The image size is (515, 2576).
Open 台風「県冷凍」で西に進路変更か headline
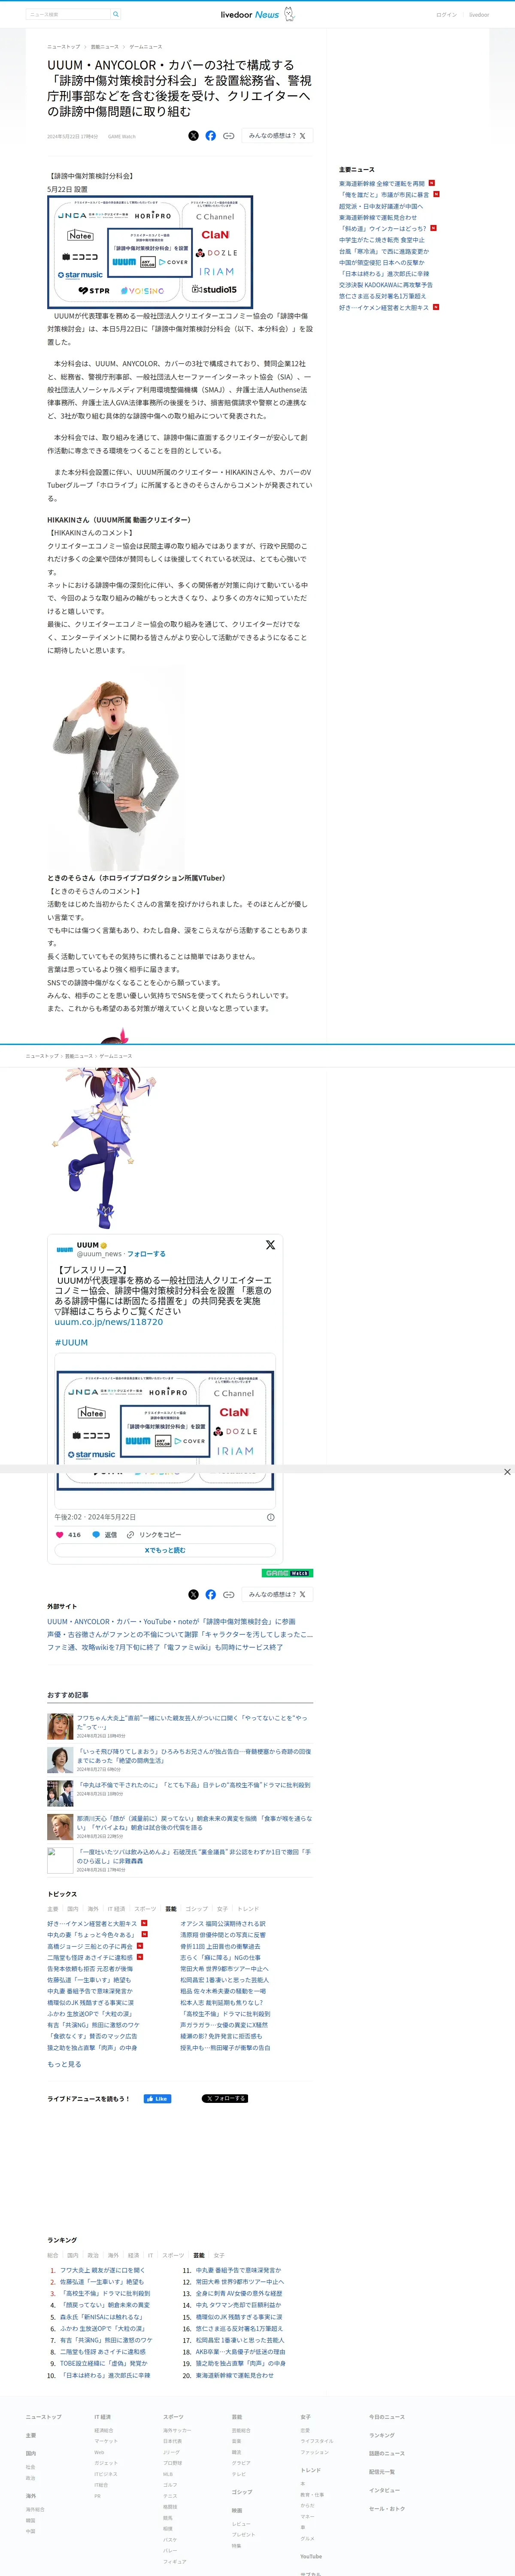pyautogui.click(x=384, y=251)
